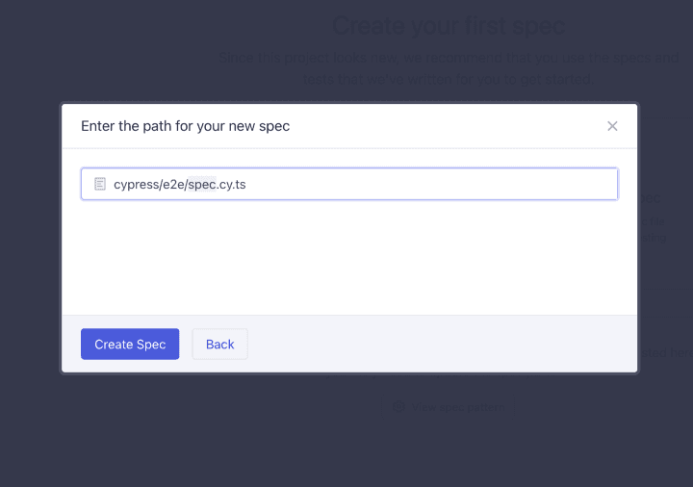Click the dimmed description paragraph behind the dialog
The height and width of the screenshot is (487, 693).
(450, 67)
